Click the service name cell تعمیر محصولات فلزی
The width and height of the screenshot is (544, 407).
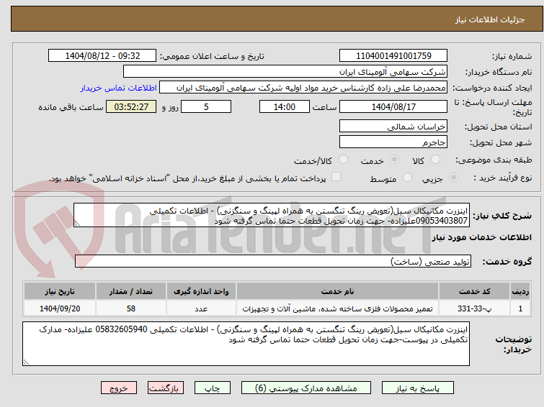click(338, 308)
